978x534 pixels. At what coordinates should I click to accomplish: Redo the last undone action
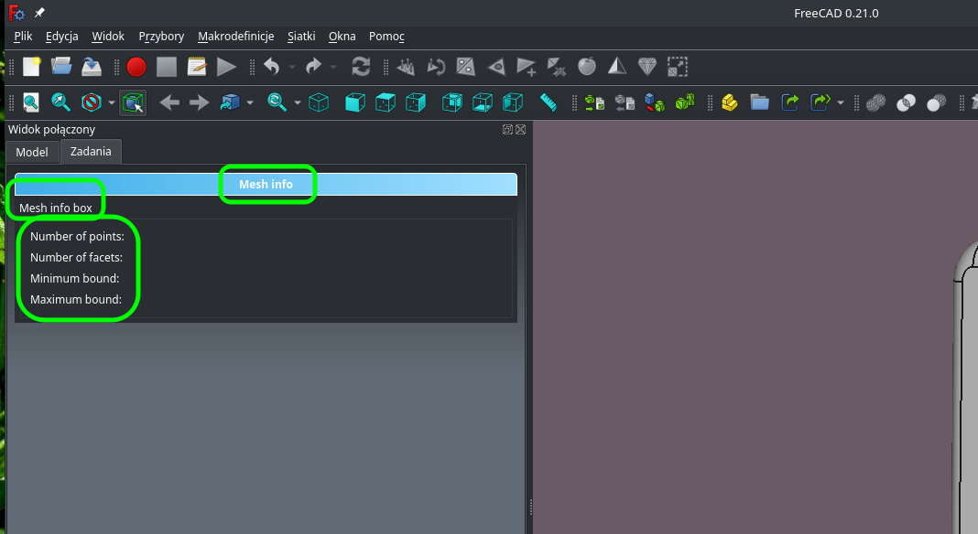coord(313,66)
